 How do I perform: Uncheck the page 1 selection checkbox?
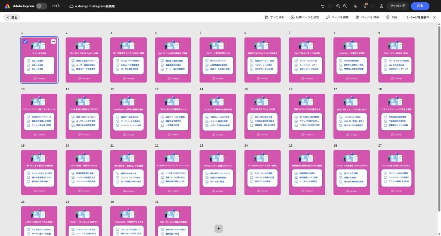coord(25,42)
